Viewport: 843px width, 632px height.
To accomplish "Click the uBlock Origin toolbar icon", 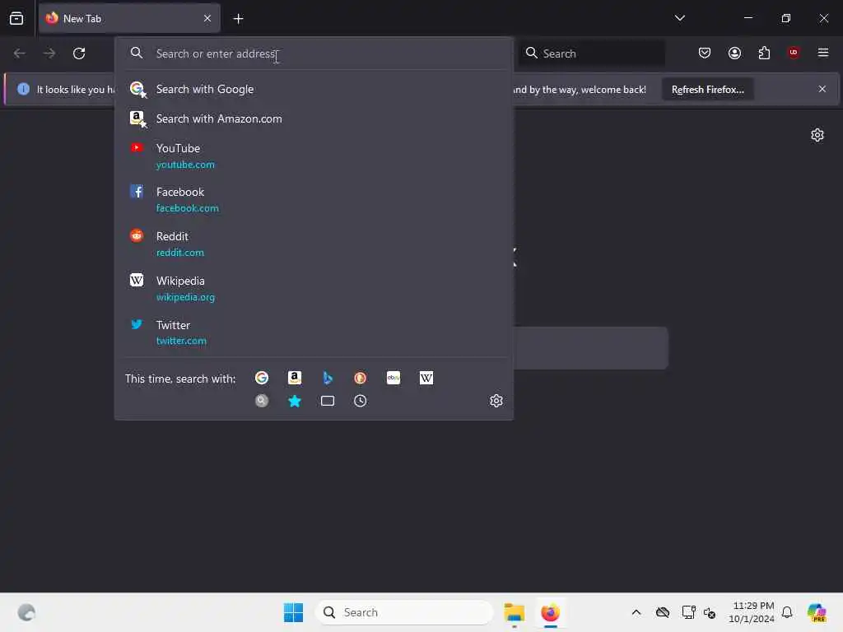I will tap(794, 53).
